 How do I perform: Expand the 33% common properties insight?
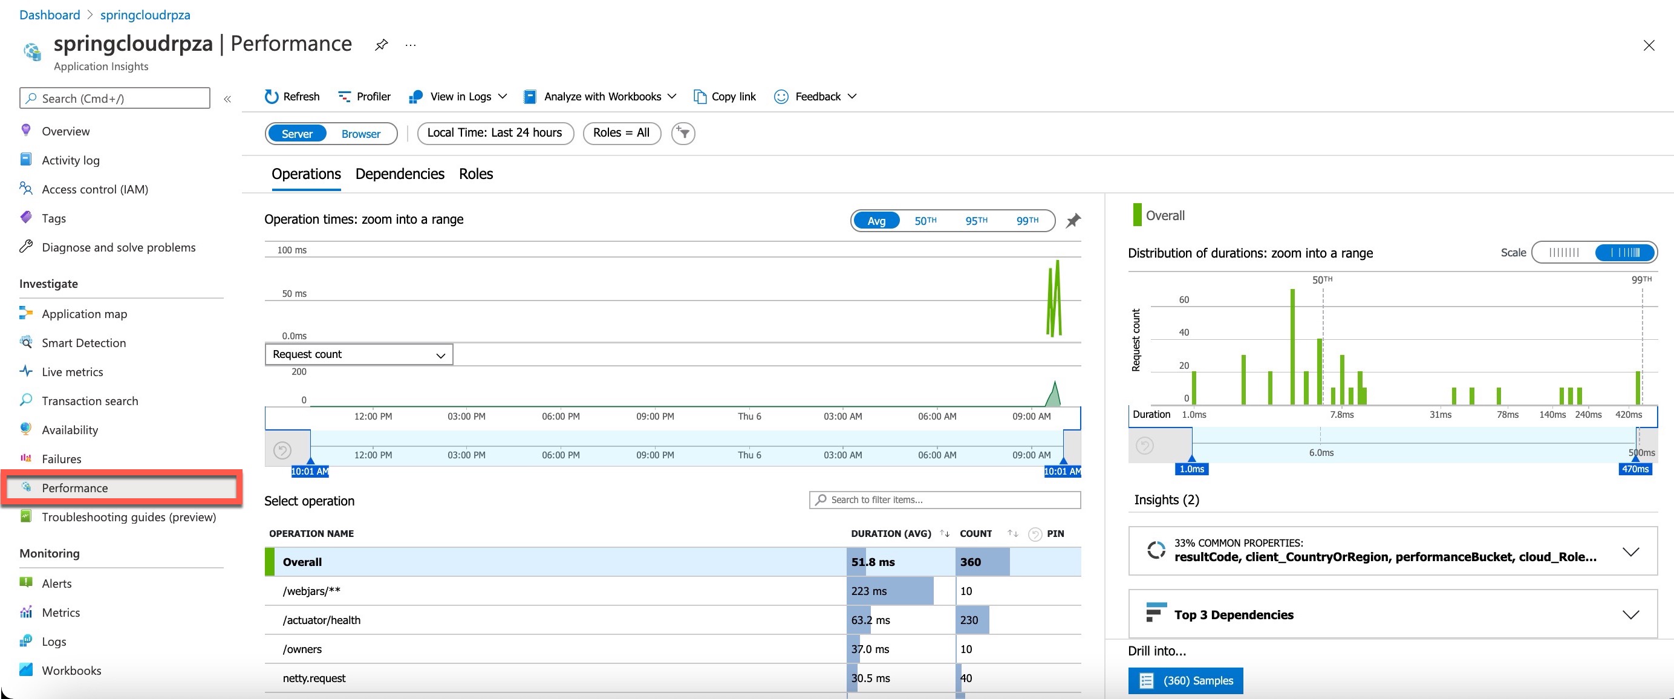coord(1631,551)
